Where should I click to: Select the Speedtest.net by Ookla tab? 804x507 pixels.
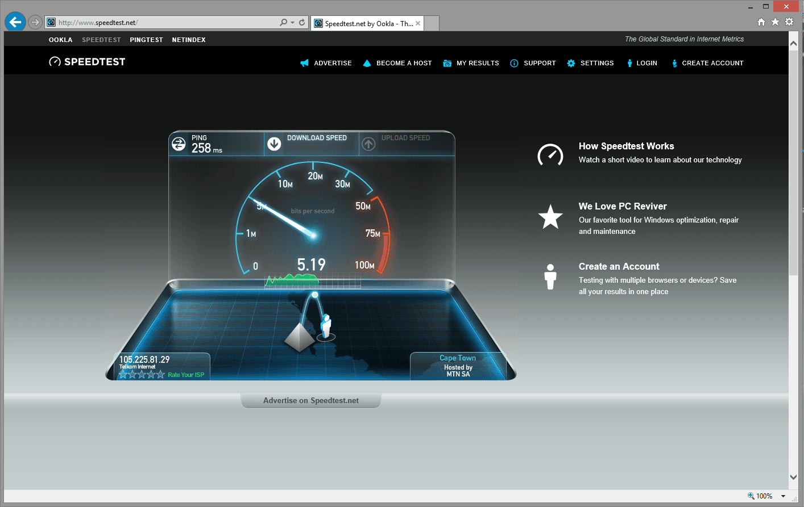368,23
